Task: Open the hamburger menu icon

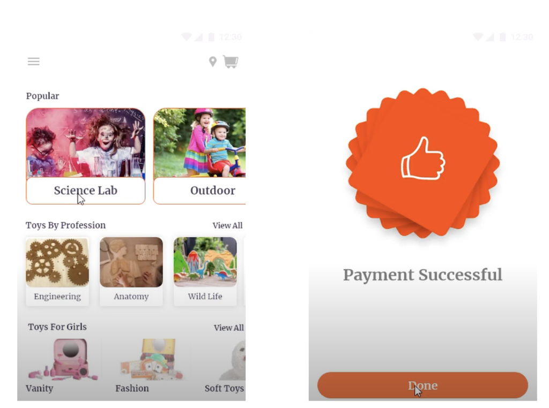Action: coord(34,62)
